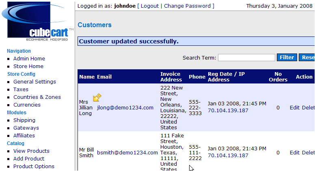This screenshot has height=171, width=315.
Task: Email jlong@demo1234.com customer link
Action: tap(125, 108)
